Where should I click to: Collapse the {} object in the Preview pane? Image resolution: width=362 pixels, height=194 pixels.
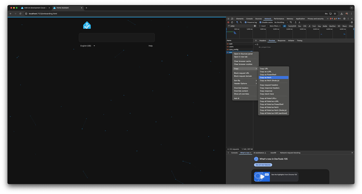256,44
